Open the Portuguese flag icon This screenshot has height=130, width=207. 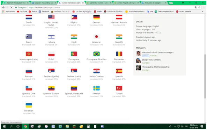[74, 54]
